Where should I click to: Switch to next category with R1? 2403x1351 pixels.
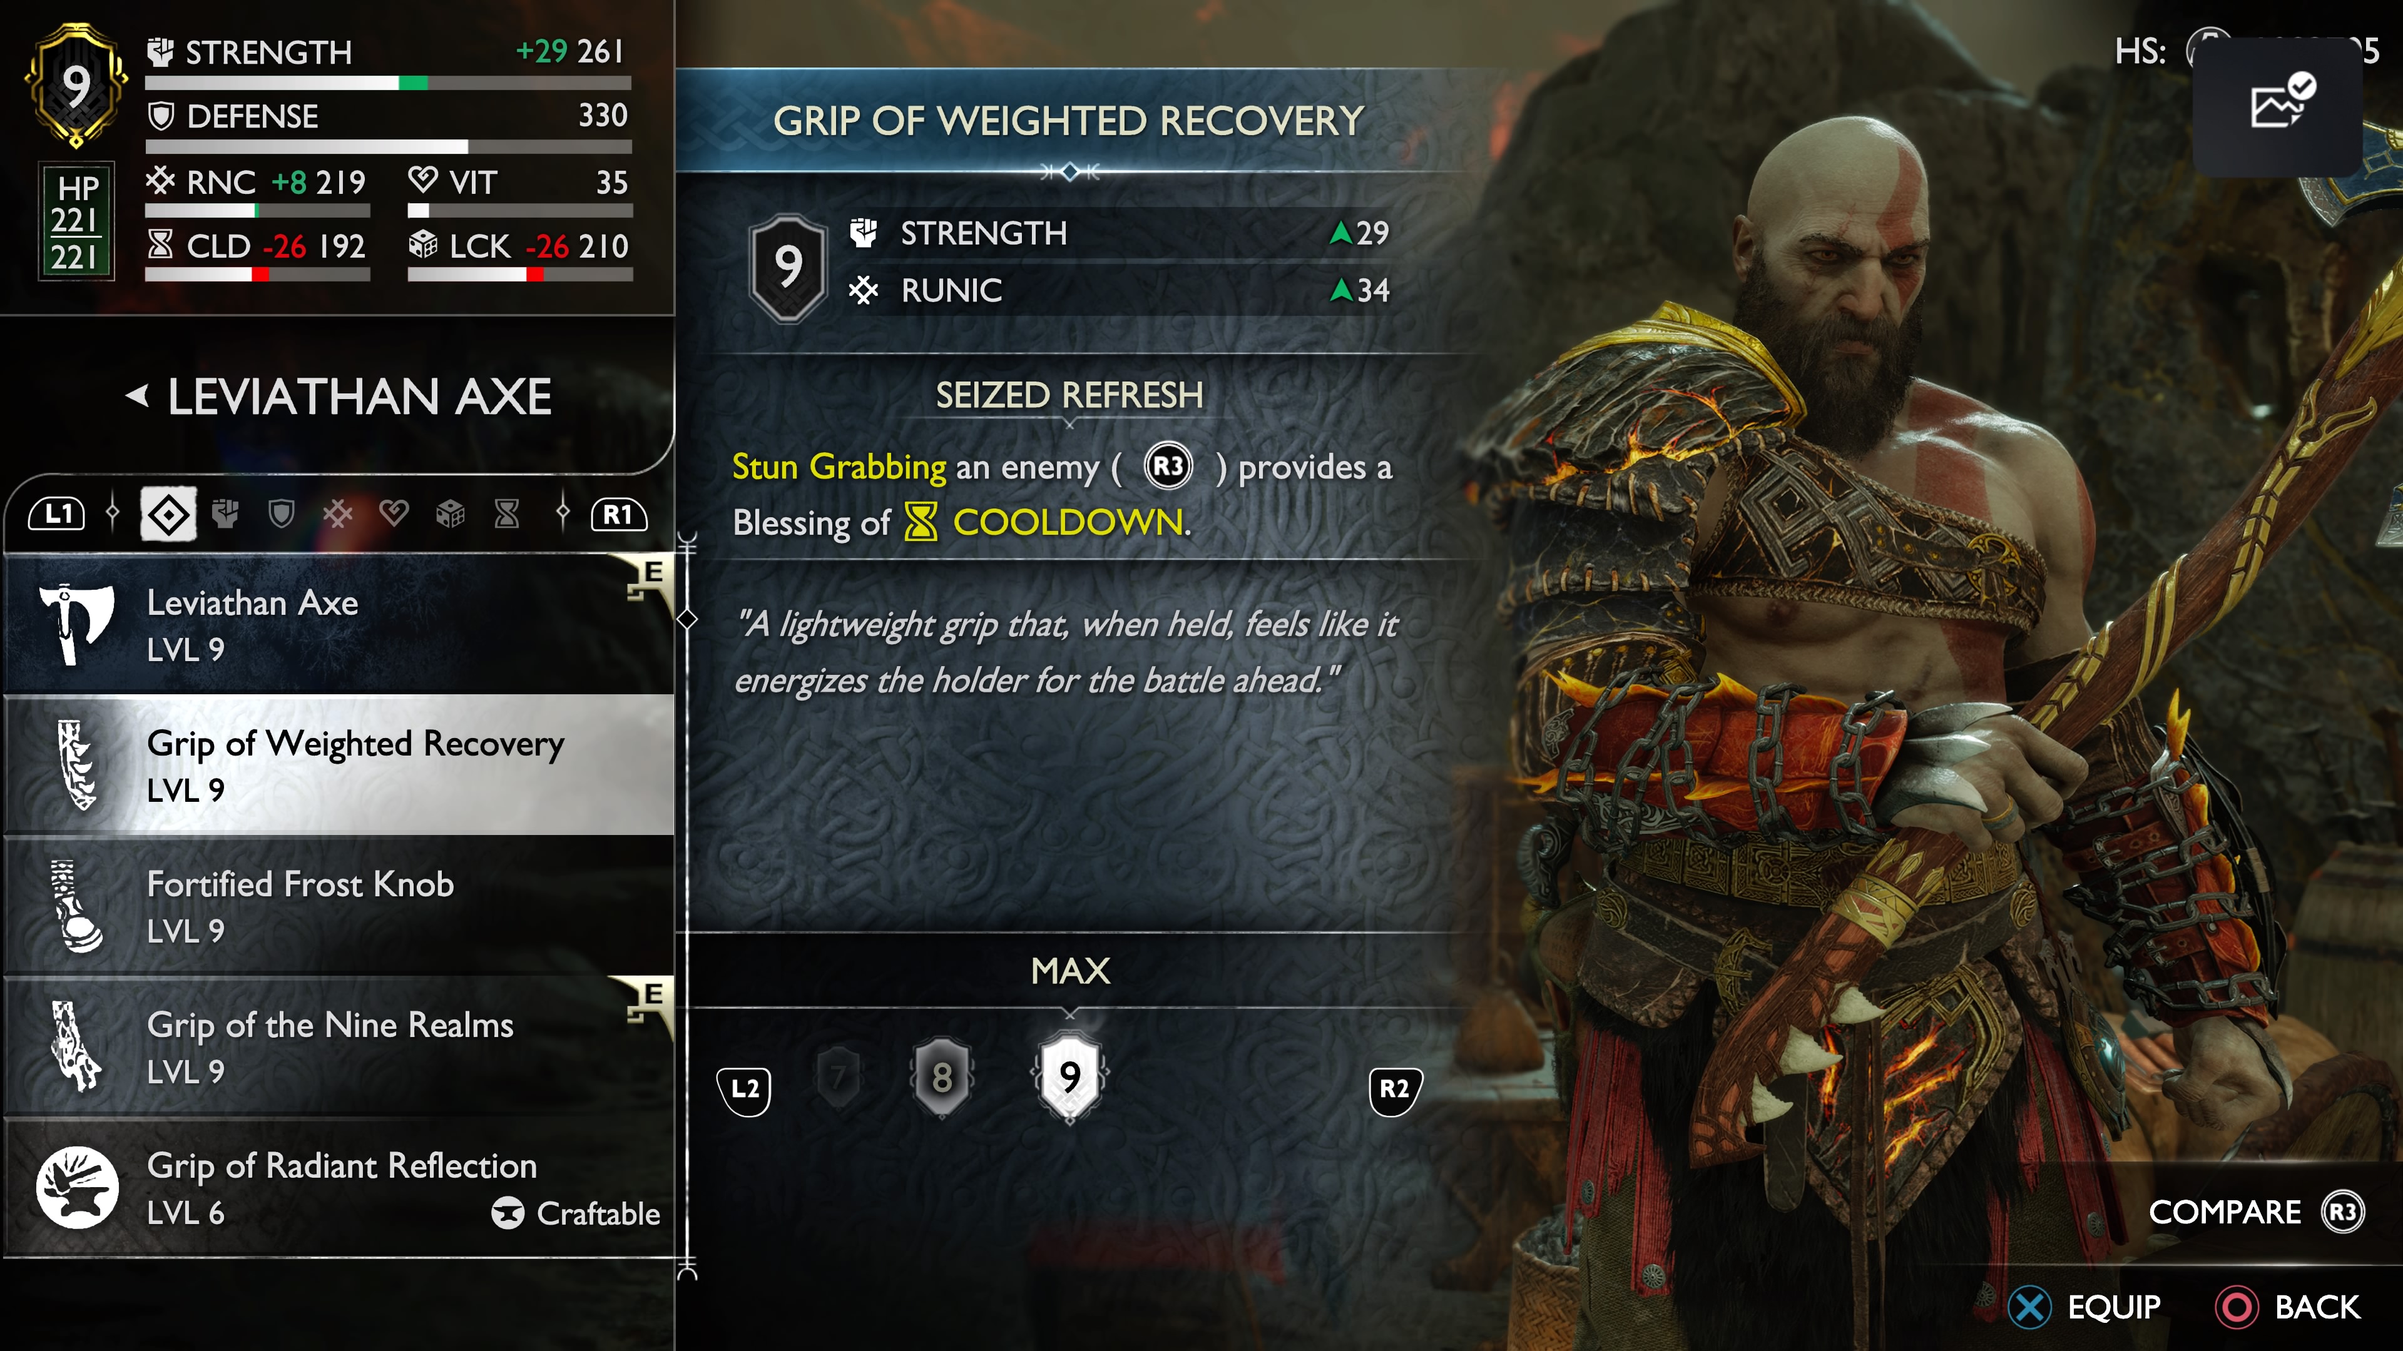click(618, 514)
